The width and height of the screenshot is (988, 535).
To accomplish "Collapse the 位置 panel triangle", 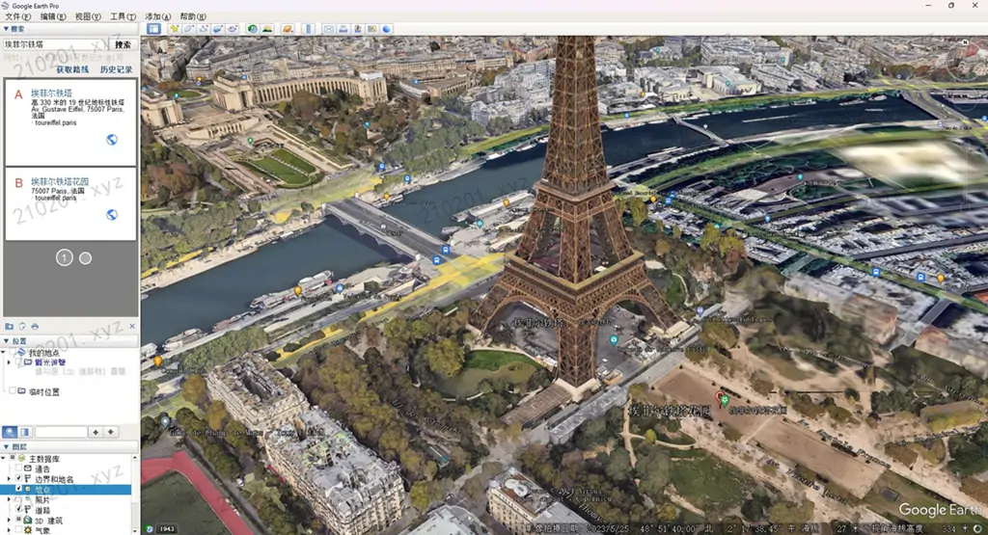I will 7,341.
